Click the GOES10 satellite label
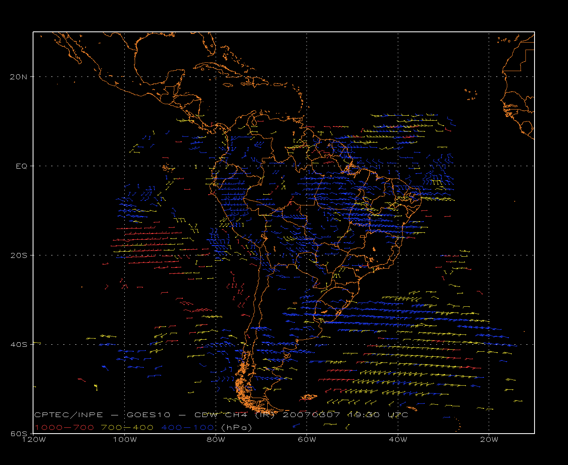The image size is (568, 465). 149,415
